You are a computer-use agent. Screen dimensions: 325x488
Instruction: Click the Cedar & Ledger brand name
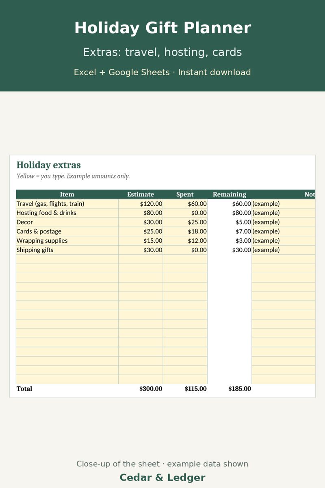162,477
